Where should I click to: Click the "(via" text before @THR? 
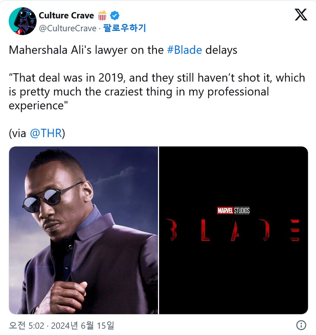point(17,133)
